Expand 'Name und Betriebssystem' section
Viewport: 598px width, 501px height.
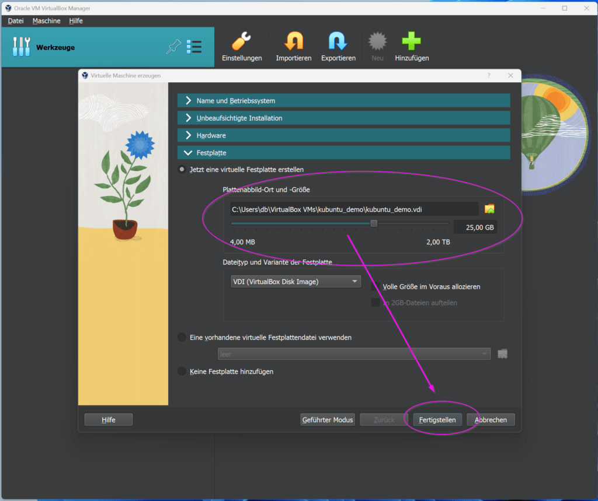point(343,100)
